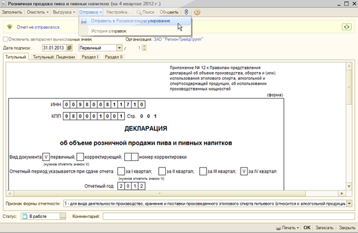Click the status ellipsis selection button
The image size is (358, 233).
pyautogui.click(x=63, y=216)
